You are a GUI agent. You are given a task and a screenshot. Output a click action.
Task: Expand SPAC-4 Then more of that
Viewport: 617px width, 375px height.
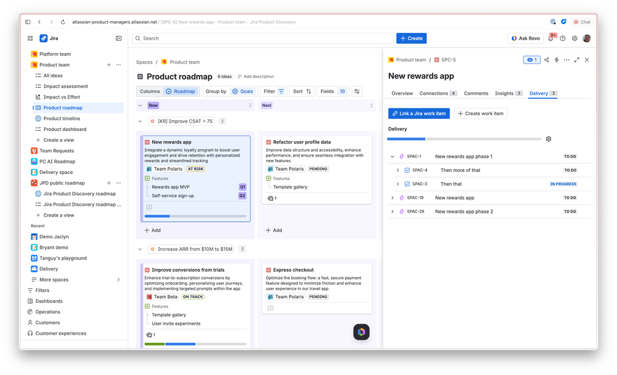(398, 170)
